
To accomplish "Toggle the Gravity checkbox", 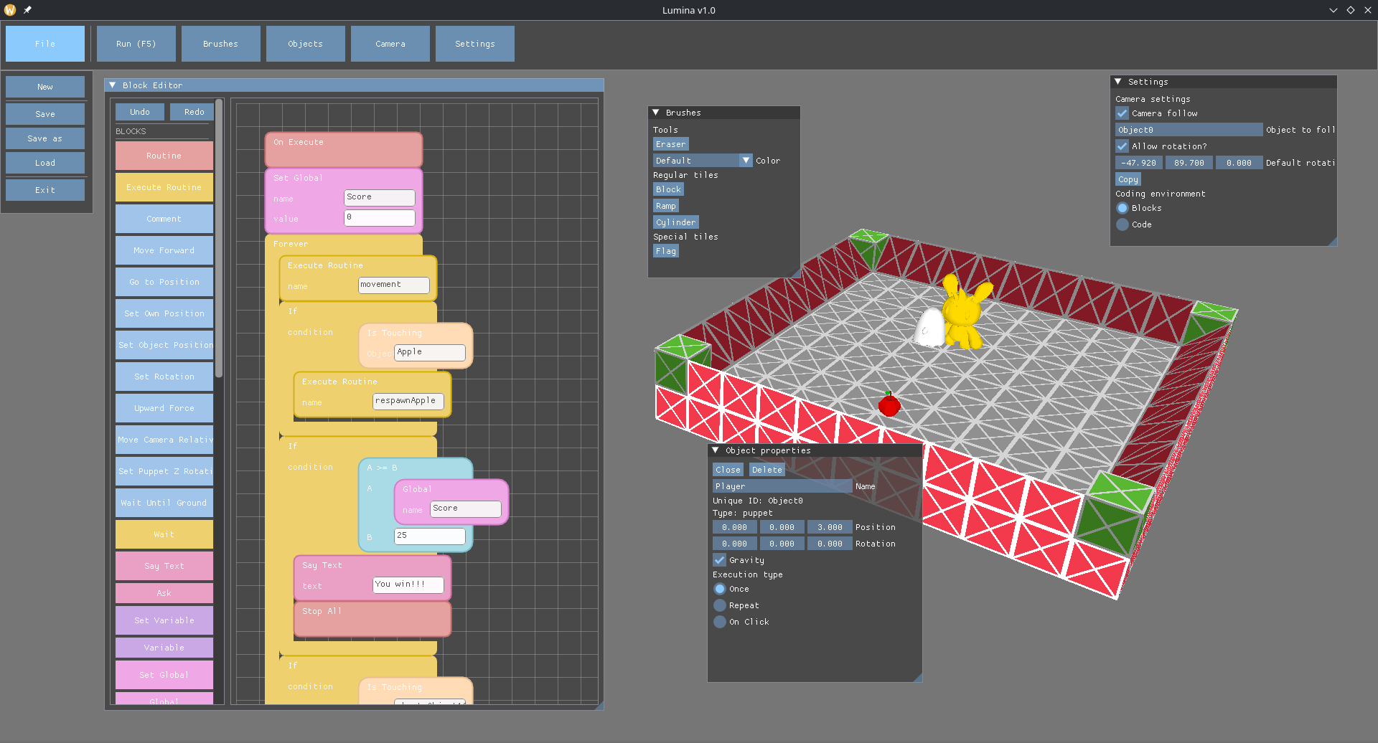I will (719, 560).
